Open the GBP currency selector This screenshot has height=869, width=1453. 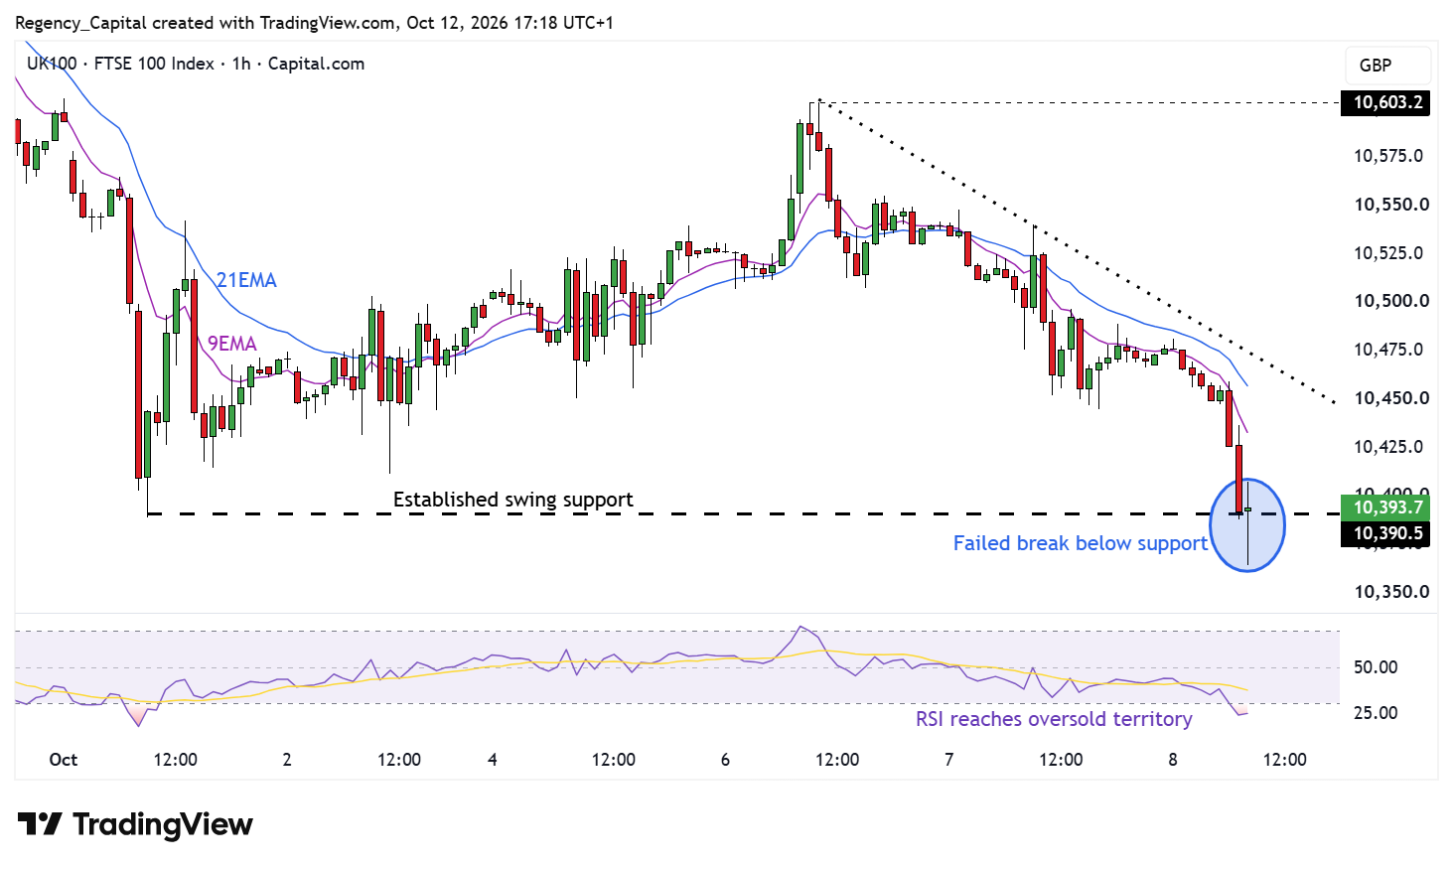click(x=1387, y=66)
